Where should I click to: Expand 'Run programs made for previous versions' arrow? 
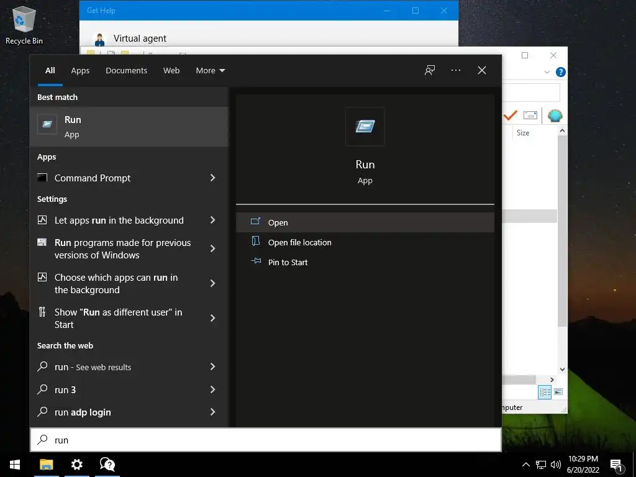pyautogui.click(x=212, y=248)
